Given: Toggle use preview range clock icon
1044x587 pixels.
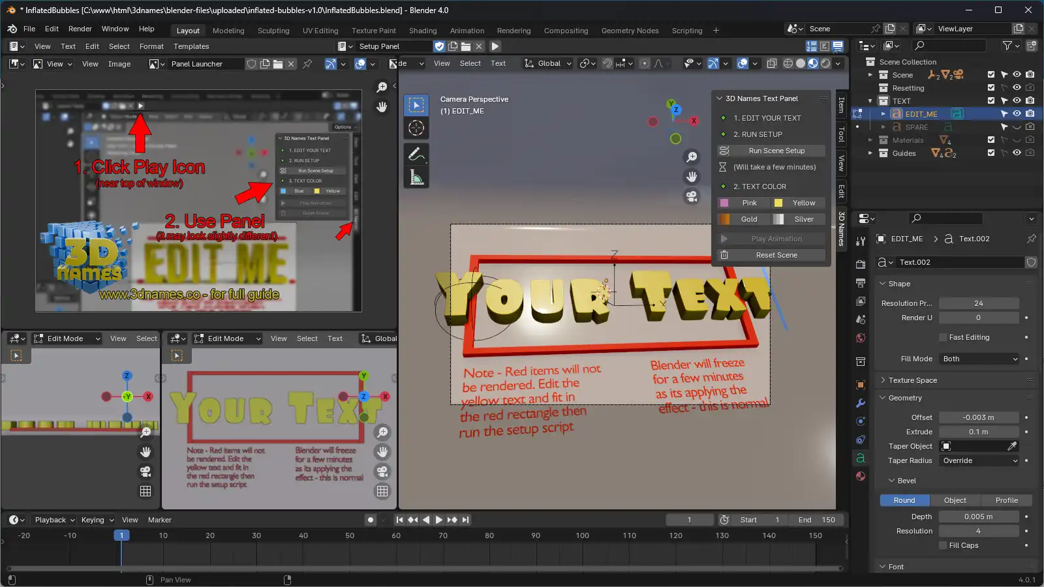Looking at the screenshot, I should pyautogui.click(x=724, y=520).
